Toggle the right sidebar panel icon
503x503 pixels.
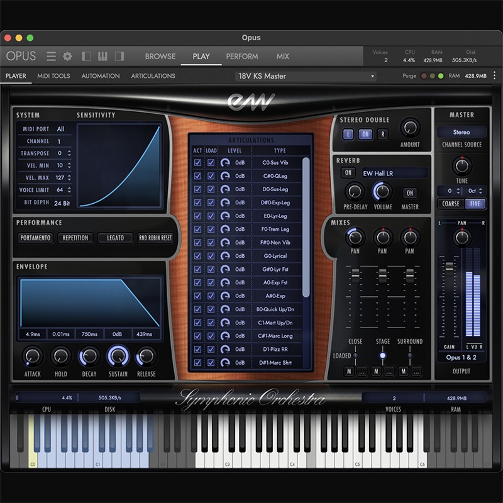pyautogui.click(x=119, y=57)
